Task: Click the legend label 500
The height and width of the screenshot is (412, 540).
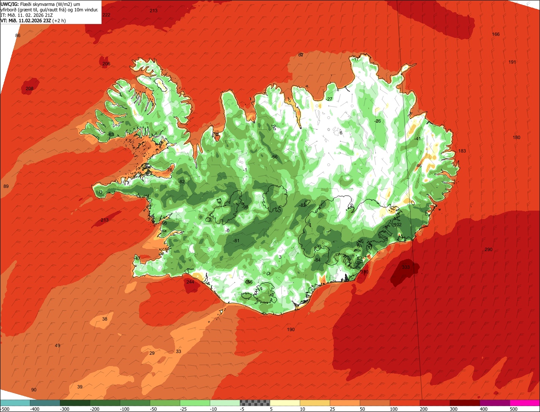Action: [514, 409]
